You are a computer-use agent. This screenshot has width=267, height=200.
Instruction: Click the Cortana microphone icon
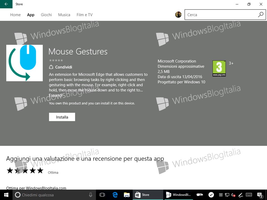[91, 195]
